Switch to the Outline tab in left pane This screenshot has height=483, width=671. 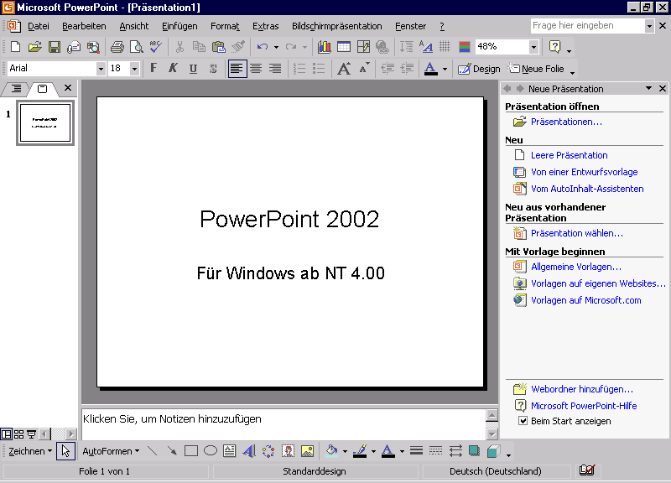click(x=16, y=89)
